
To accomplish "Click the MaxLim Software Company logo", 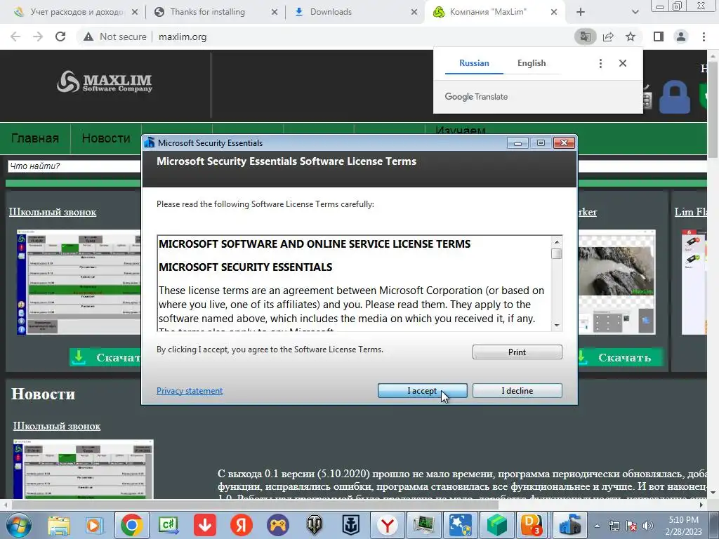I will (x=105, y=82).
